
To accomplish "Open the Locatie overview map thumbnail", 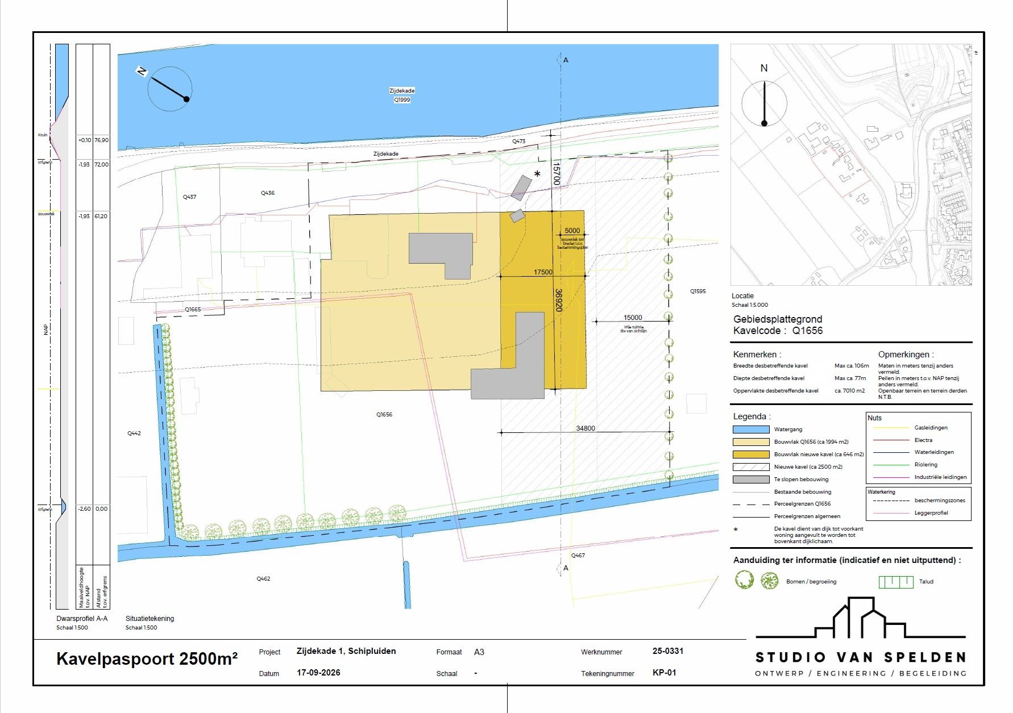I will [851, 165].
